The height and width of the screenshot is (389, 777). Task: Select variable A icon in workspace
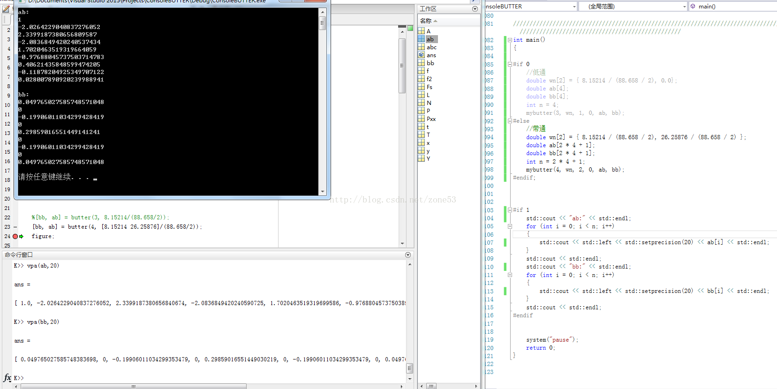(x=422, y=31)
